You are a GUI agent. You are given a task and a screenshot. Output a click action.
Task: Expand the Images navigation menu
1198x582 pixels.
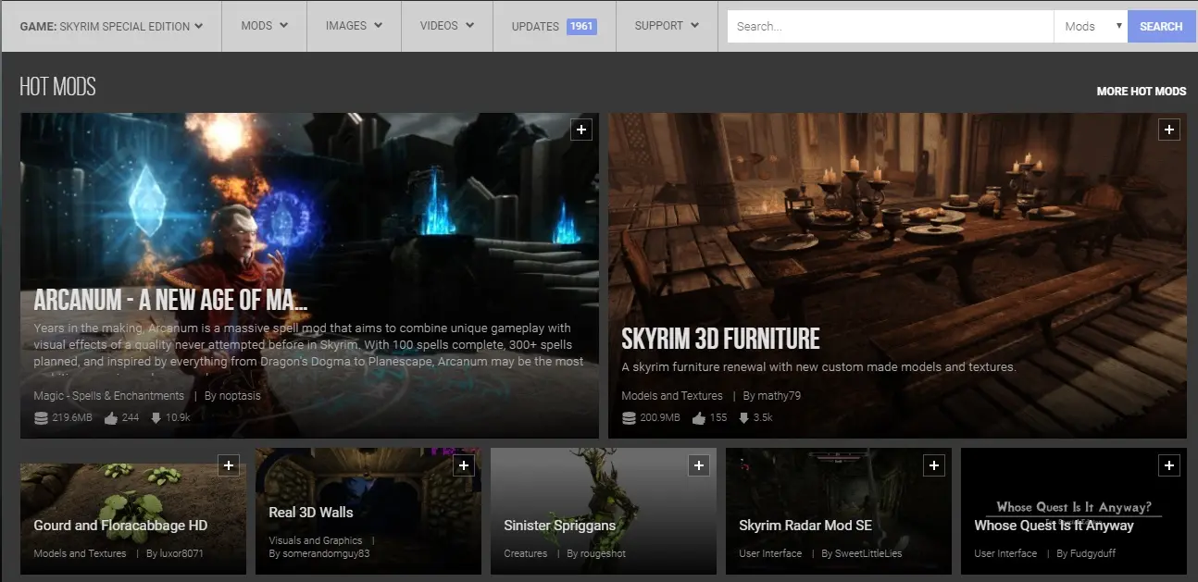click(354, 26)
